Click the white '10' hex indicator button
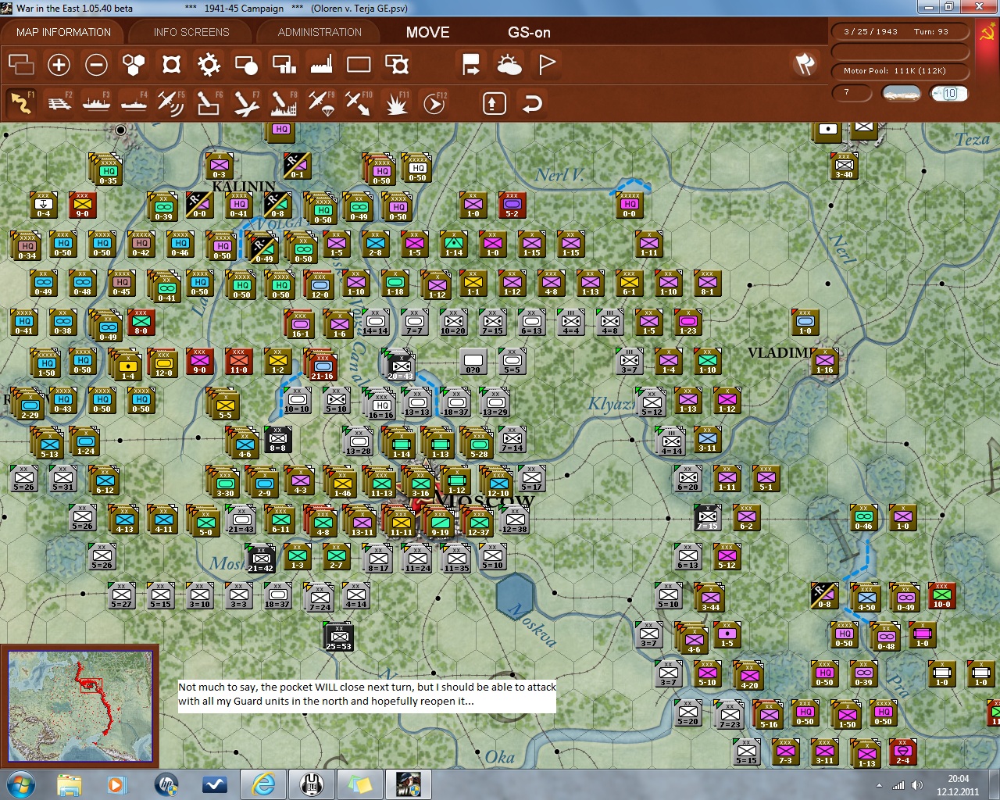The image size is (1000, 800). (x=949, y=94)
